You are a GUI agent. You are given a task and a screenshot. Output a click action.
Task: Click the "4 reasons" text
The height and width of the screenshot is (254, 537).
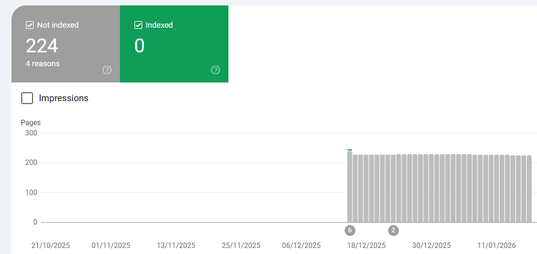pyautogui.click(x=42, y=63)
